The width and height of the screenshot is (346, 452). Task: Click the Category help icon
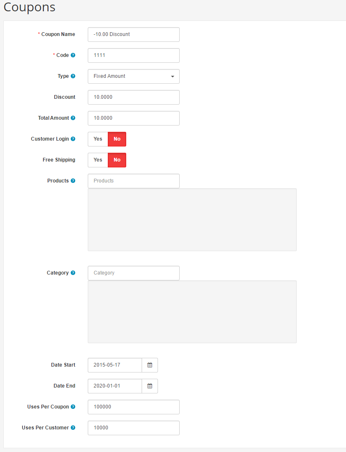point(73,273)
